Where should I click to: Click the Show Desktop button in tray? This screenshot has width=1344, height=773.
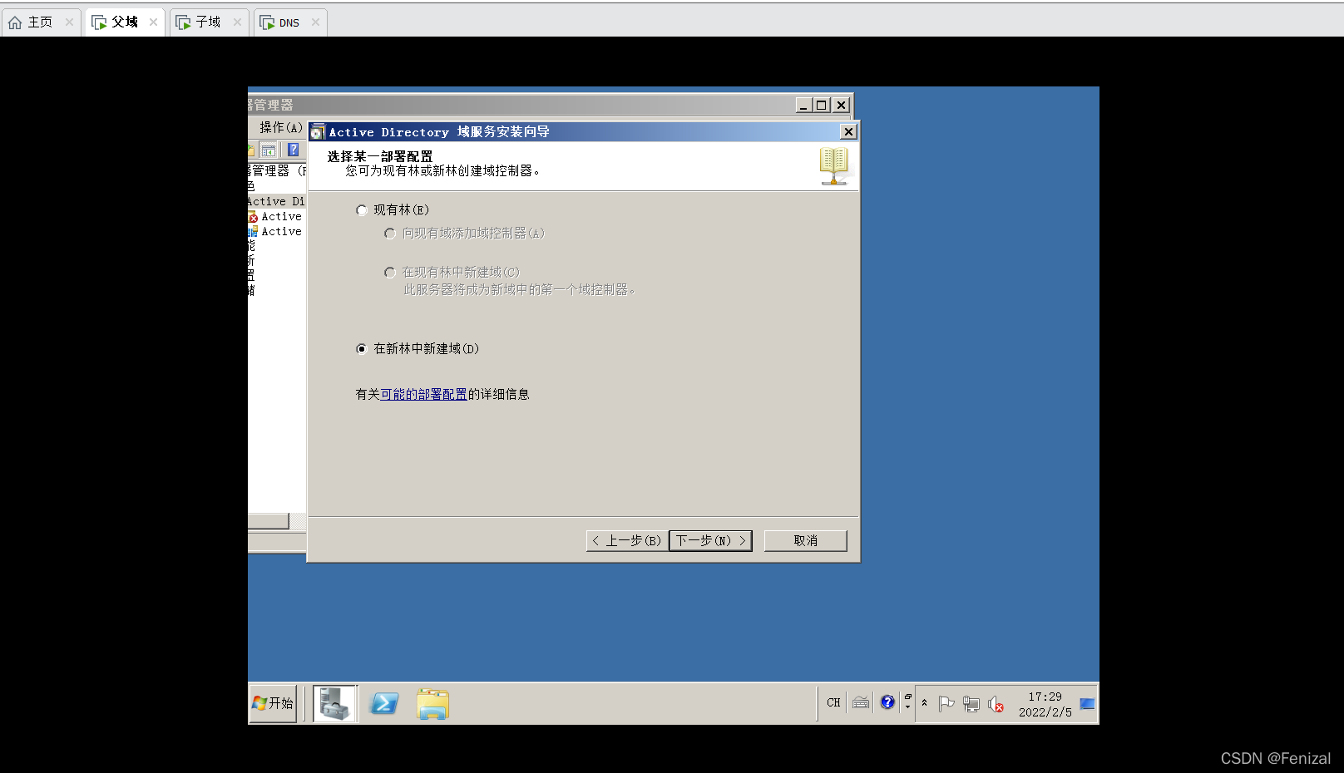pyautogui.click(x=1087, y=704)
